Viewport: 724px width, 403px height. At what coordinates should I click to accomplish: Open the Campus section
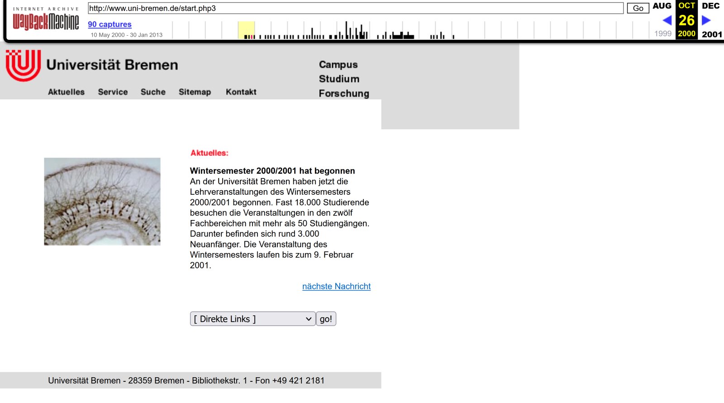[x=338, y=65]
